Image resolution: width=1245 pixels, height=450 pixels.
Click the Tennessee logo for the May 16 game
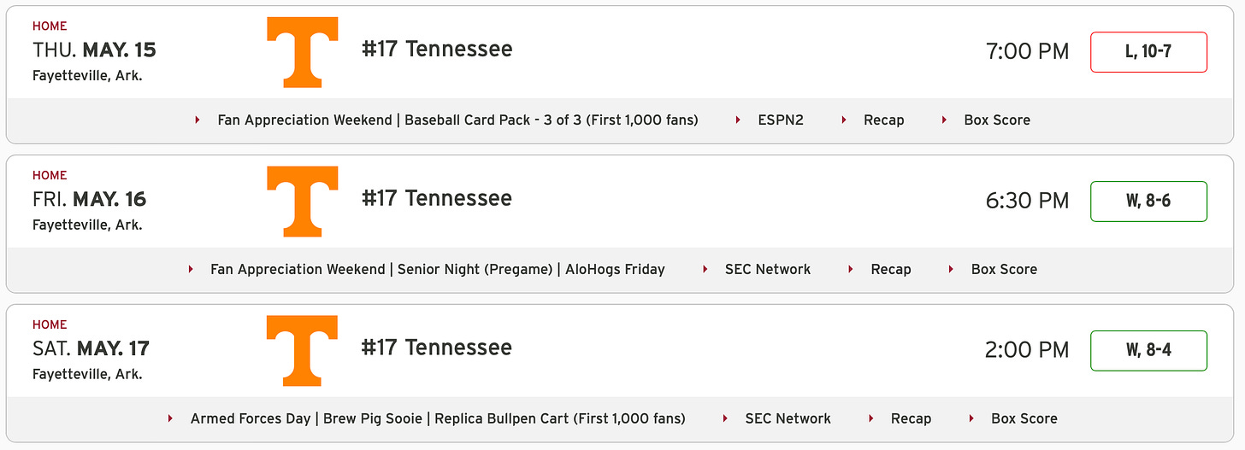coord(303,202)
